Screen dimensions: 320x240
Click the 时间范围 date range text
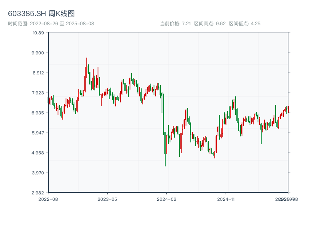(x=51, y=24)
